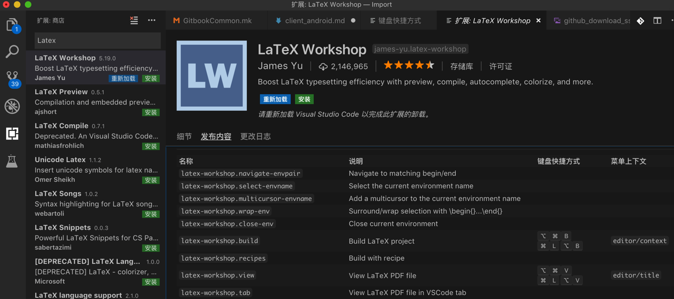Click the latex-workshop.tab command

(216, 292)
